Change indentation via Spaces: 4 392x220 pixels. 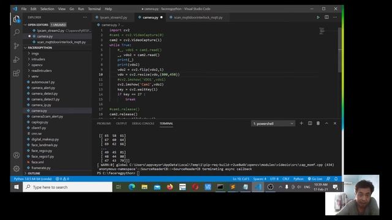click(x=260, y=179)
